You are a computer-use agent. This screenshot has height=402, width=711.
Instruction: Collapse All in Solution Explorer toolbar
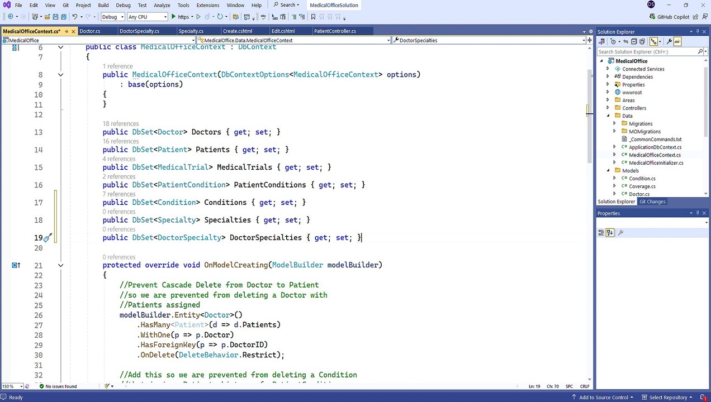click(634, 41)
